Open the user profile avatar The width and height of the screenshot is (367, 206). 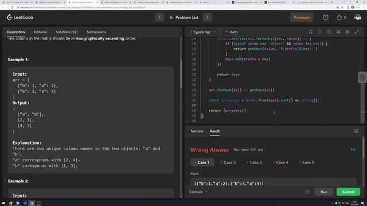(358, 17)
